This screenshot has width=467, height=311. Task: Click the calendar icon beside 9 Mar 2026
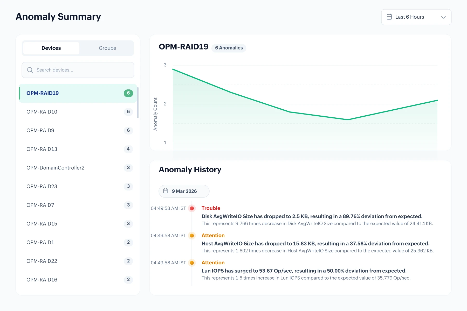pyautogui.click(x=166, y=191)
